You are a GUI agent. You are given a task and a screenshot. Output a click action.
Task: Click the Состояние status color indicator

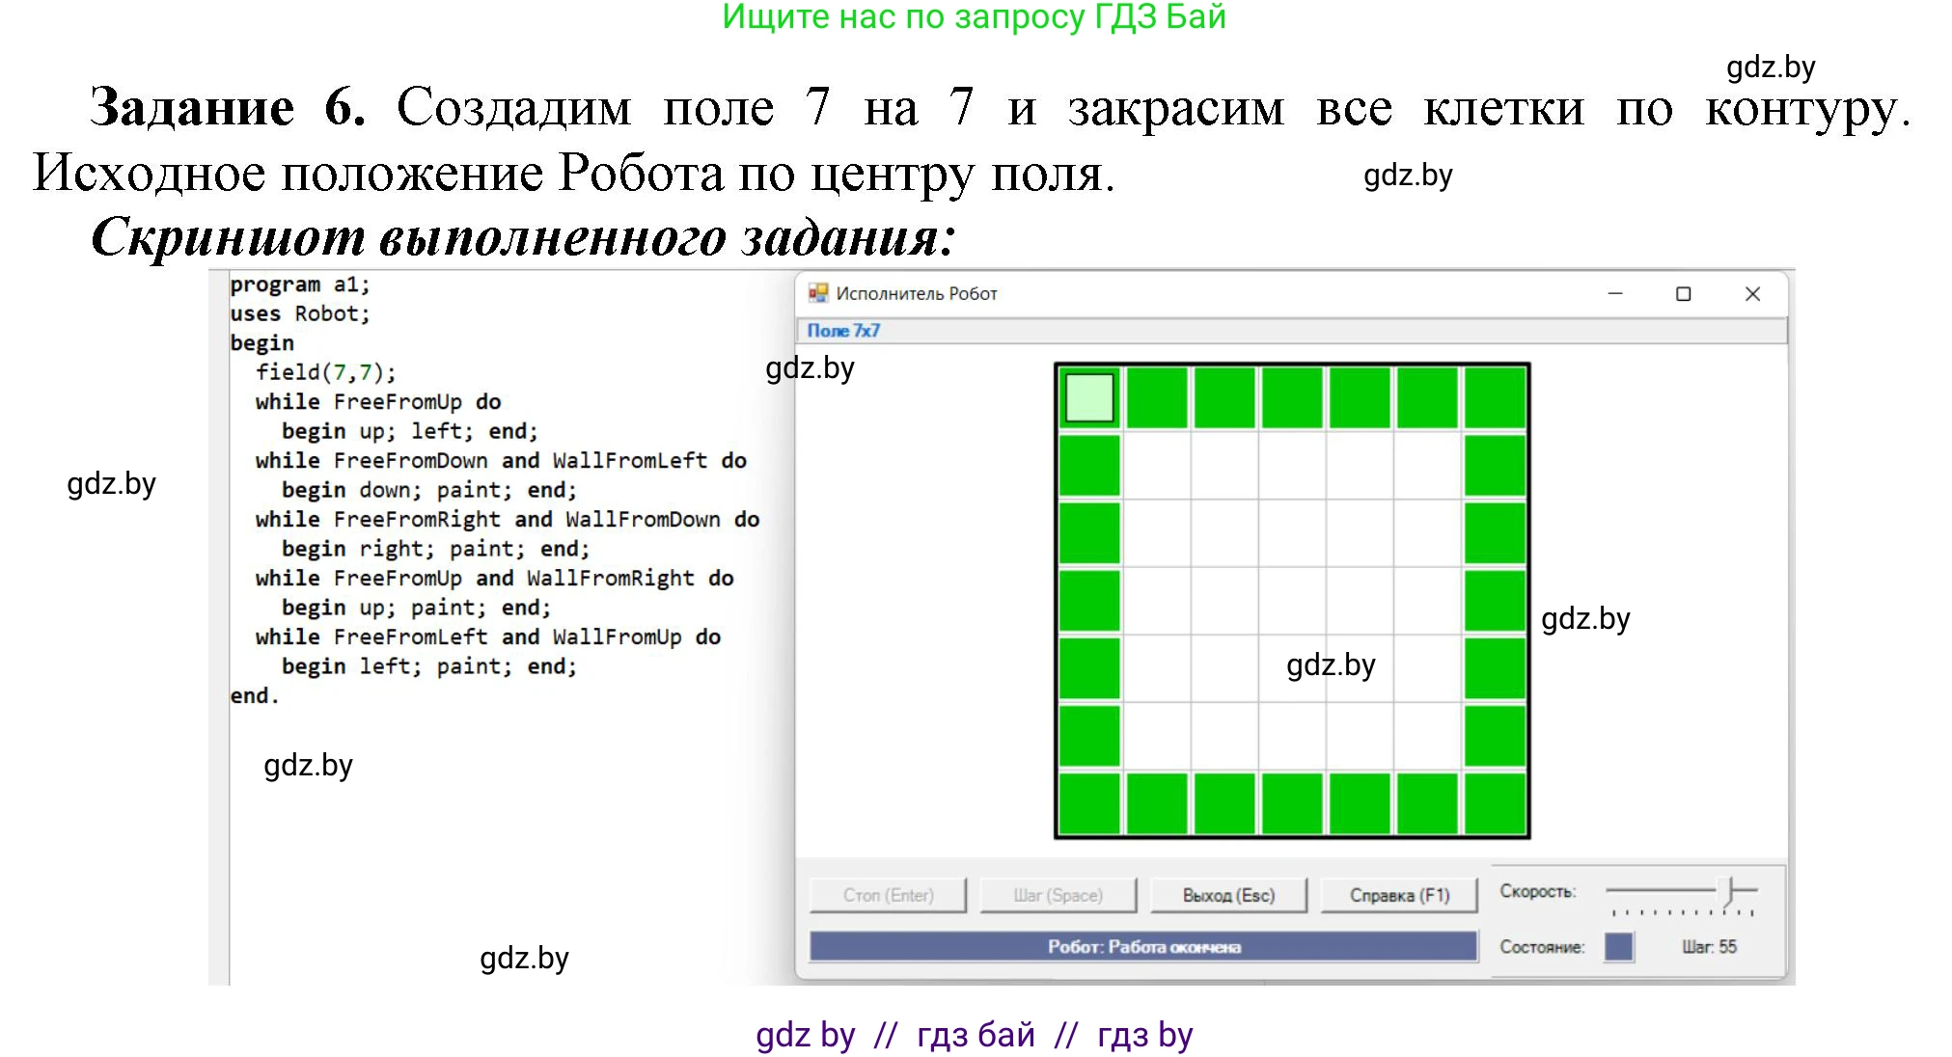coord(1618,947)
